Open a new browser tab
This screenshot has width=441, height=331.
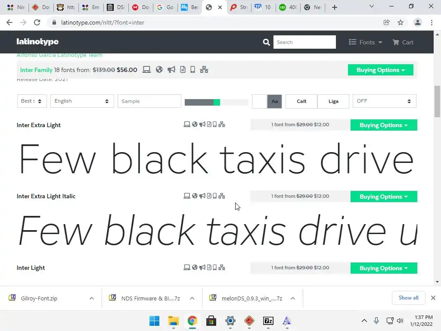[334, 7]
